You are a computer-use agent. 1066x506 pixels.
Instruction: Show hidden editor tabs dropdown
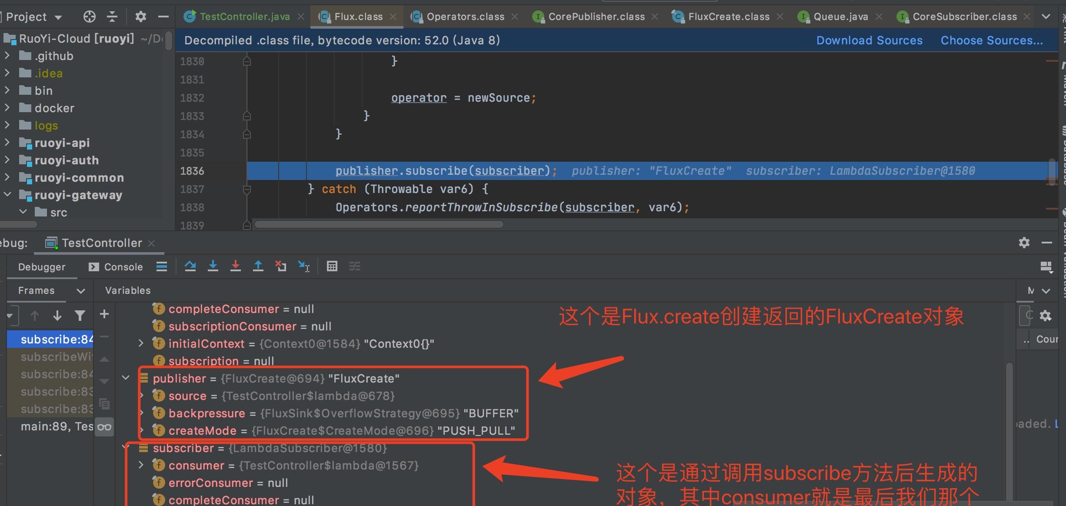tap(1046, 17)
